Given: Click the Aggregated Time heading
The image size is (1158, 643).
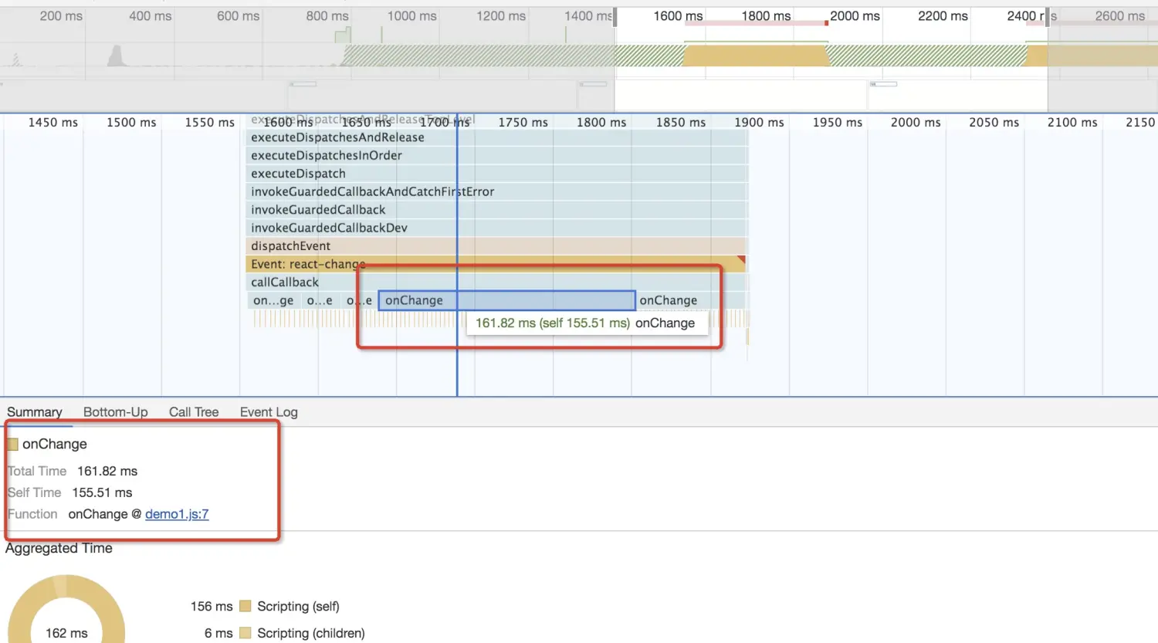Looking at the screenshot, I should pos(59,548).
